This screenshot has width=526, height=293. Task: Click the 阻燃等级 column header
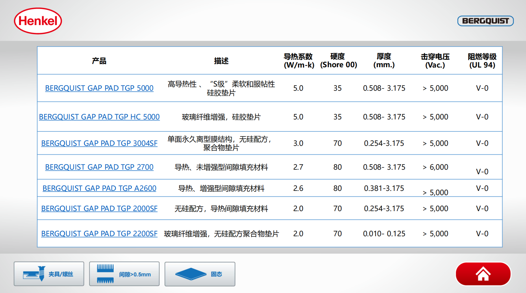482,61
